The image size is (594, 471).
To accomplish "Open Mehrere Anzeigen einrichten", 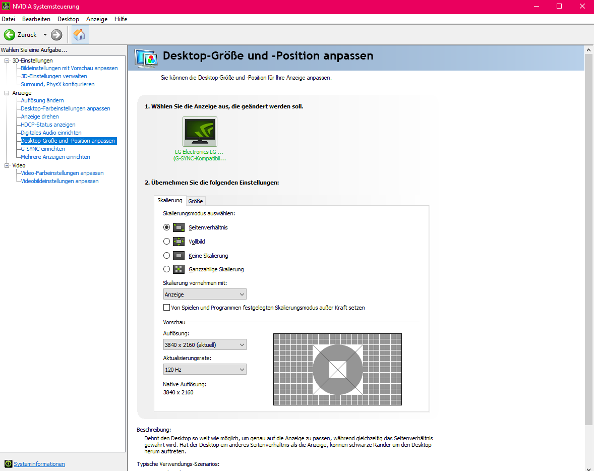I will click(55, 157).
